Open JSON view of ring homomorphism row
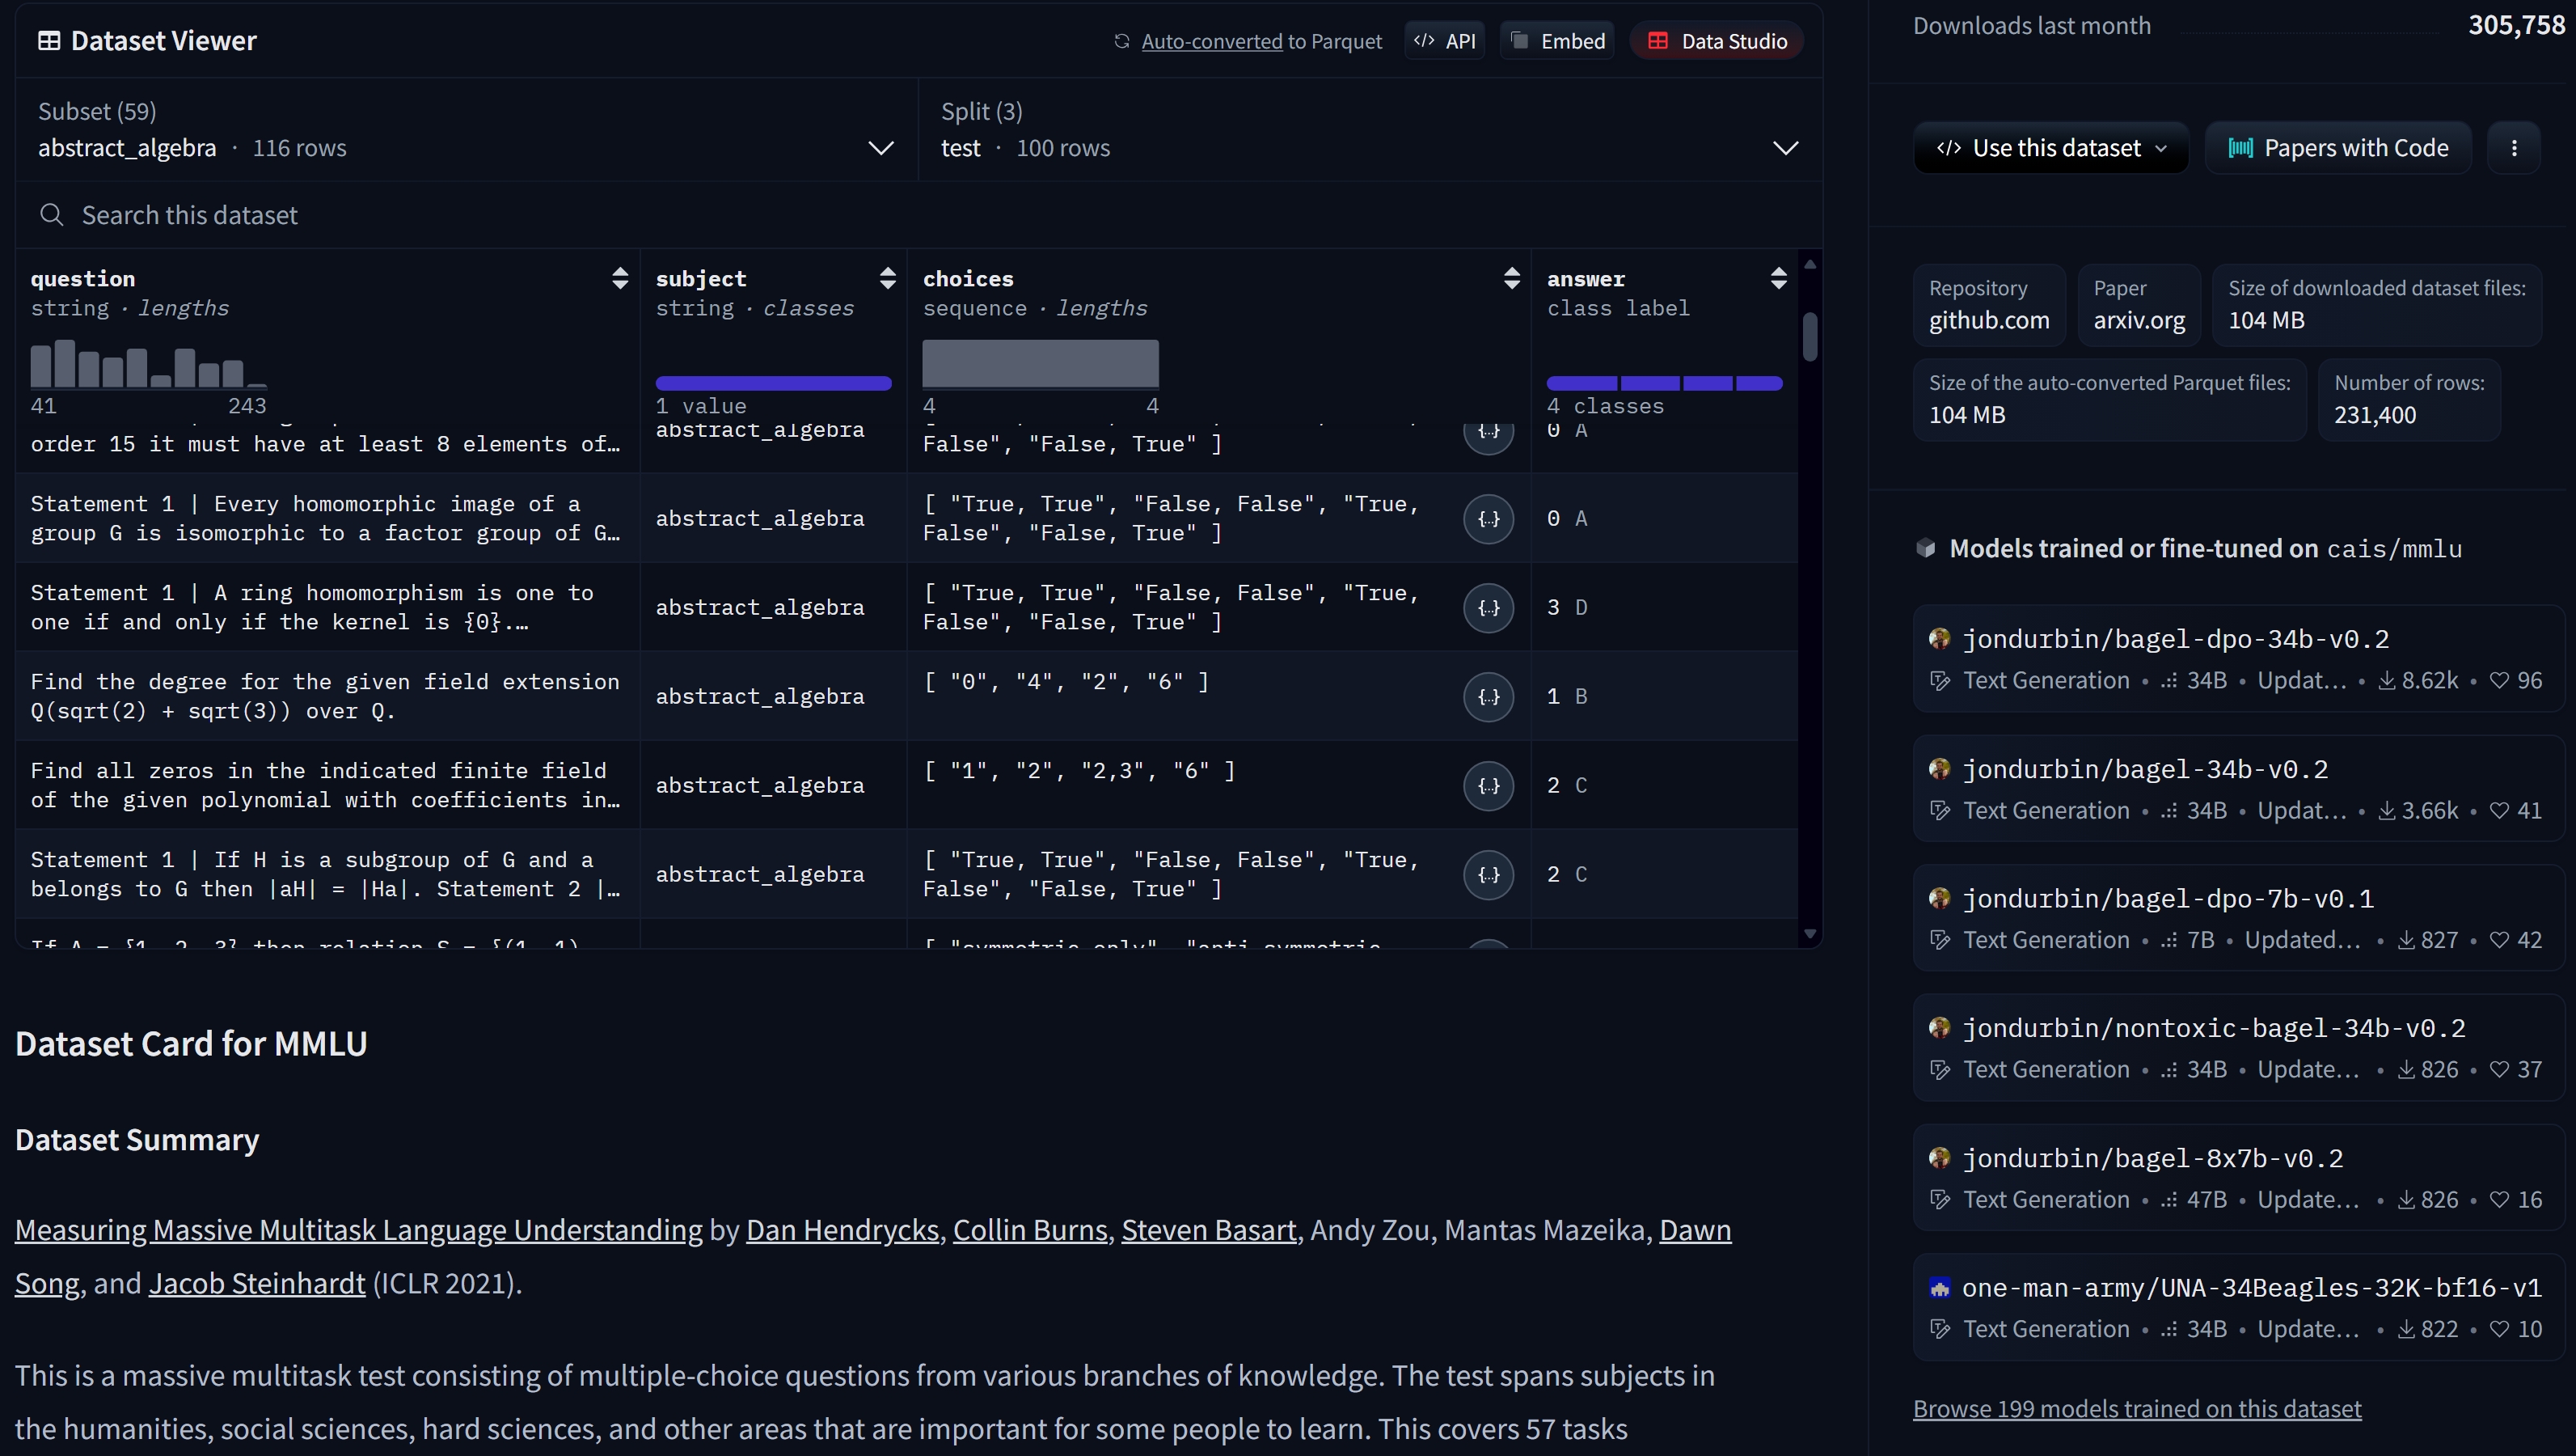The image size is (2576, 1456). tap(1488, 607)
